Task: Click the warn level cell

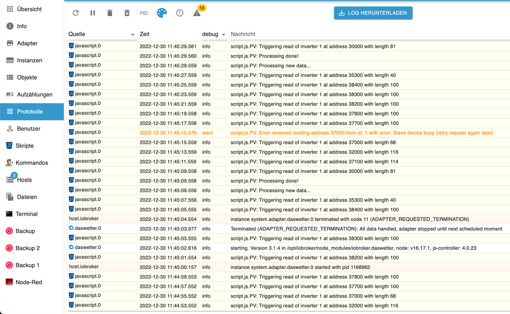Action: click(208, 133)
